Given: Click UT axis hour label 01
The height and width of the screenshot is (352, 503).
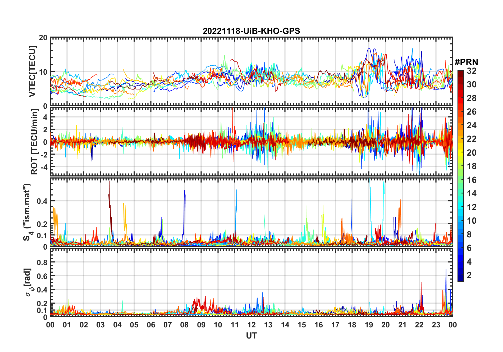Looking at the screenshot, I should click(x=67, y=325).
